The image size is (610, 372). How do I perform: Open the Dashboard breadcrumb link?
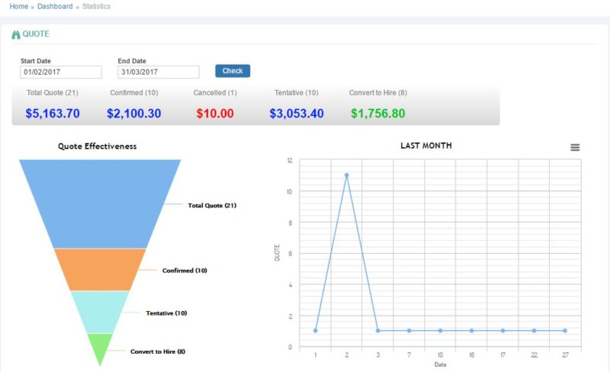tap(55, 6)
